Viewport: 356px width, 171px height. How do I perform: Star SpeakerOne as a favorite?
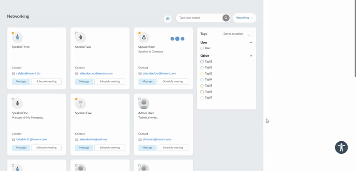click(x=13, y=99)
